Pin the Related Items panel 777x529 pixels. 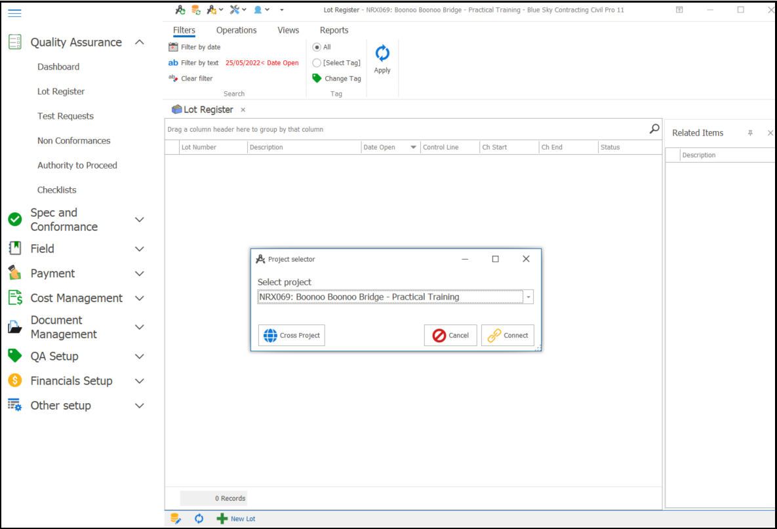750,133
